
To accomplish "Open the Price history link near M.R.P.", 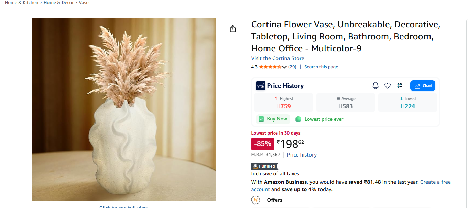I will click(x=302, y=155).
